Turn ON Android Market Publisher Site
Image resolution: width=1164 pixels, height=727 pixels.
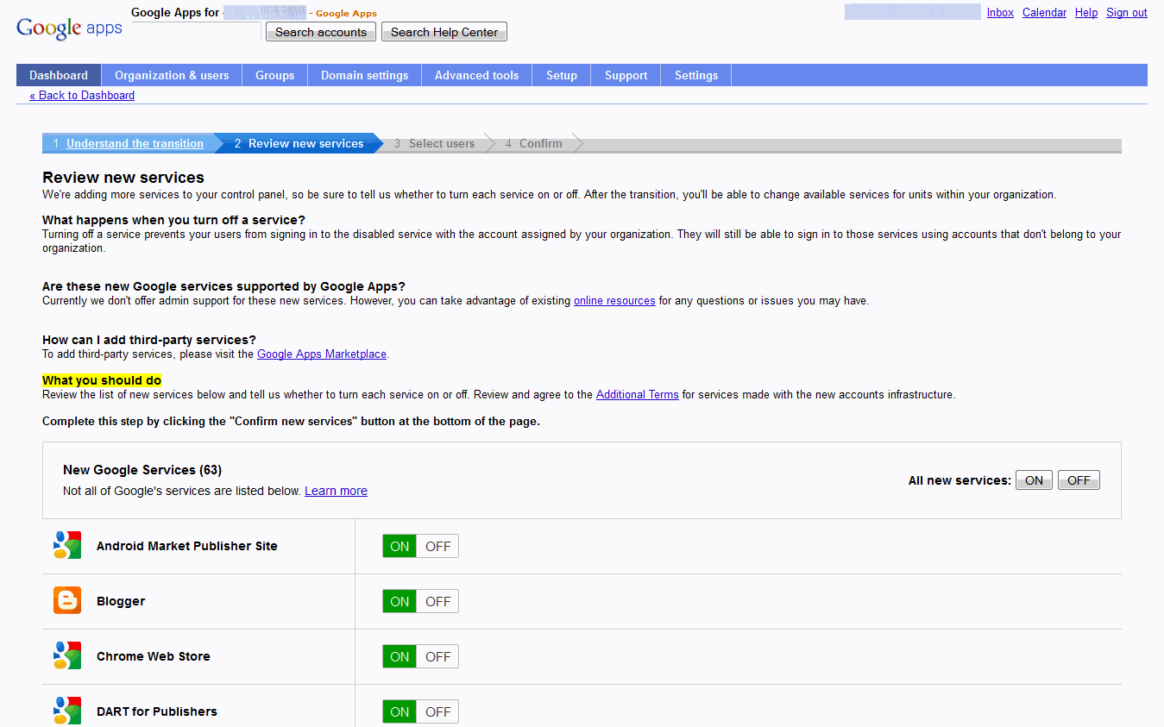[x=400, y=546]
